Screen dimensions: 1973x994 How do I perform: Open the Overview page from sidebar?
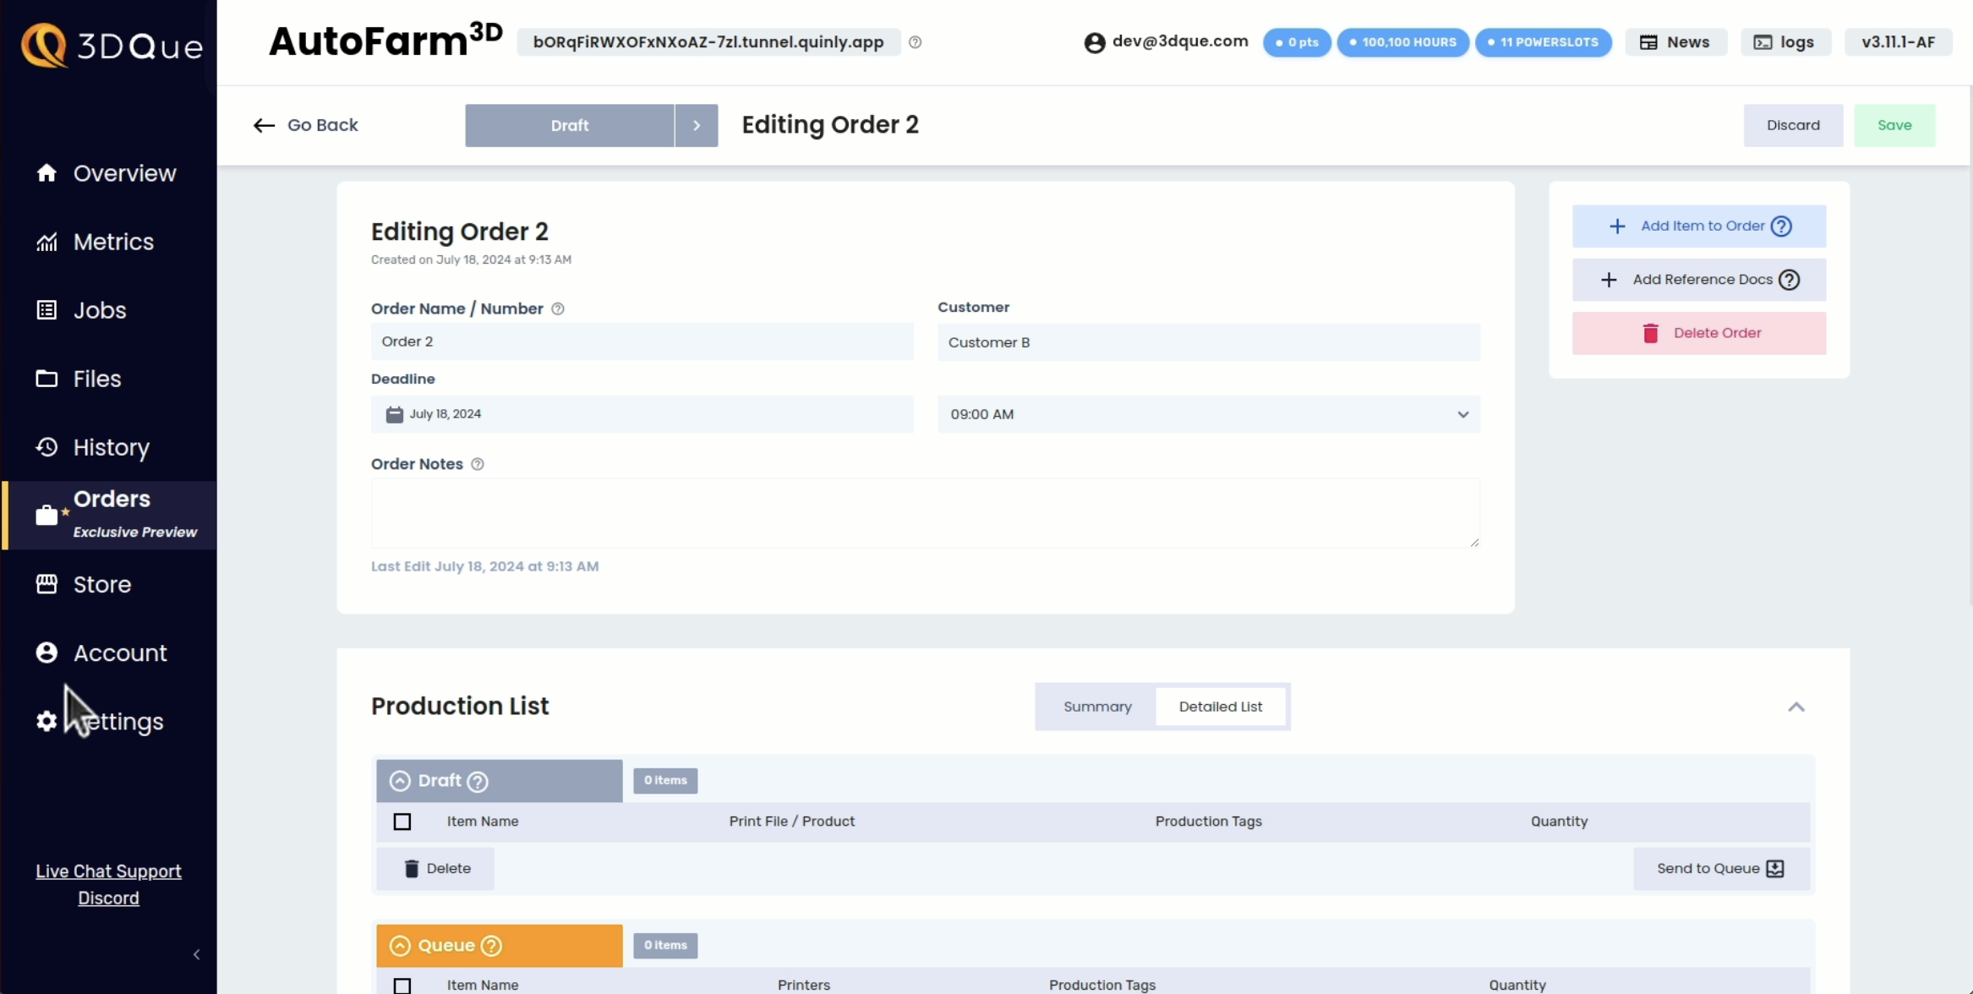point(123,173)
